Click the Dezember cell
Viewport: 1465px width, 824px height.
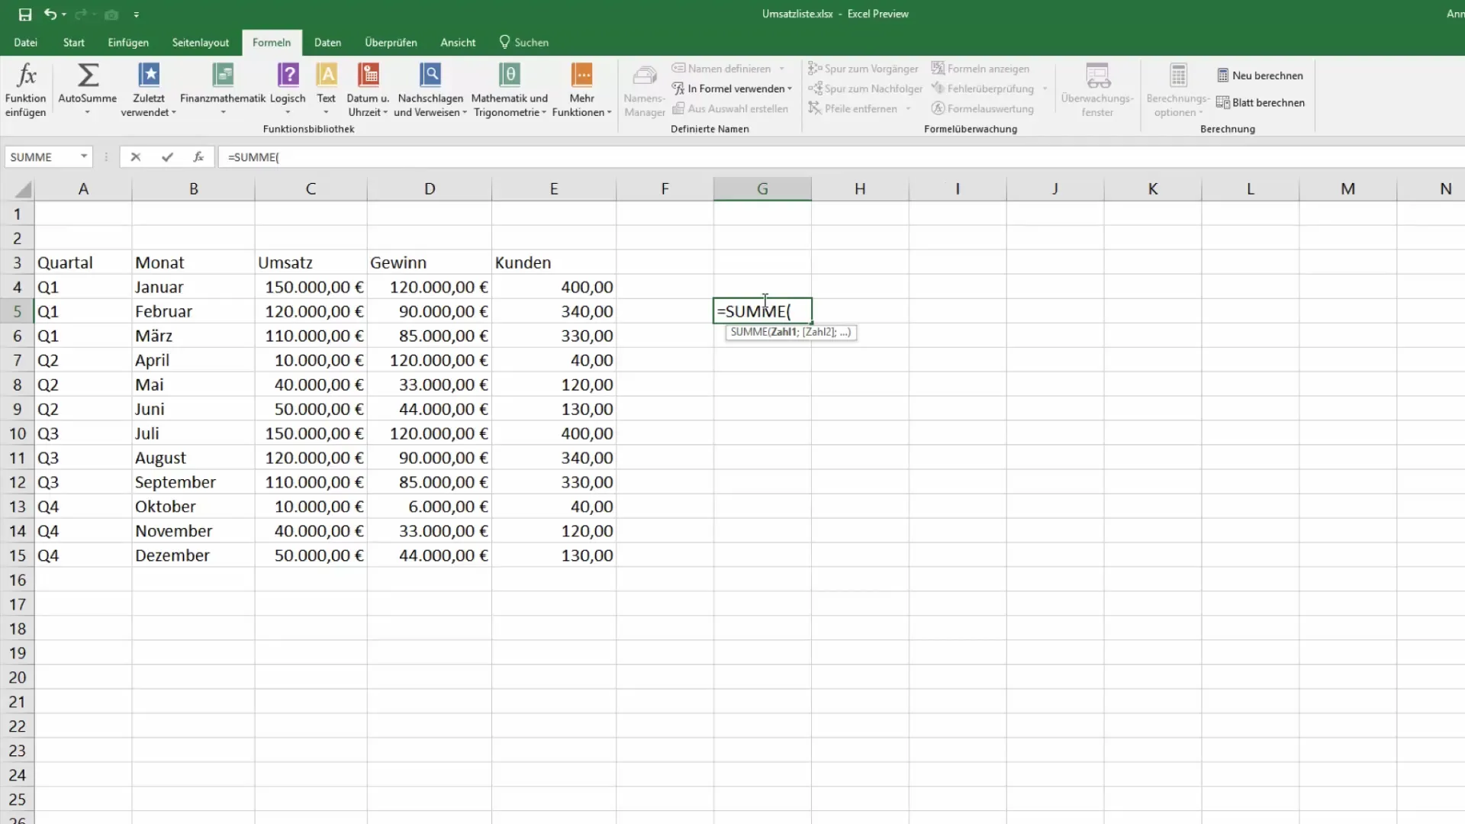pos(193,555)
